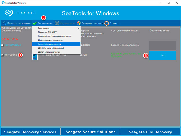This screenshot has width=181, height=136.
Task: Click Базовые тесты toolbar label
Action: click(x=45, y=23)
